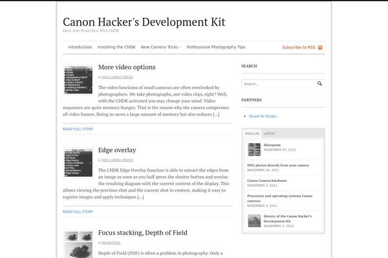The width and height of the screenshot is (388, 258).
Task: Open the Histogram popular post link
Action: coord(272,145)
